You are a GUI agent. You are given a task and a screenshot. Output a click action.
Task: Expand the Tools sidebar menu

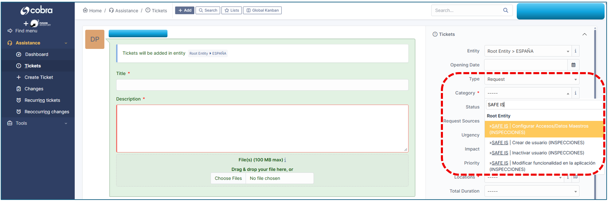tap(38, 123)
